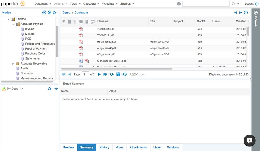Expand the Accounts Receivable node

13,64
